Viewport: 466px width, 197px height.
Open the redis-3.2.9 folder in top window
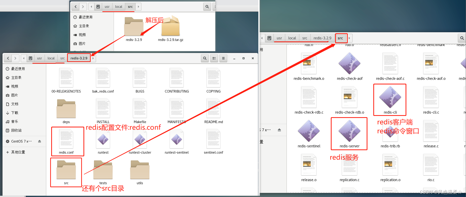coord(134,29)
